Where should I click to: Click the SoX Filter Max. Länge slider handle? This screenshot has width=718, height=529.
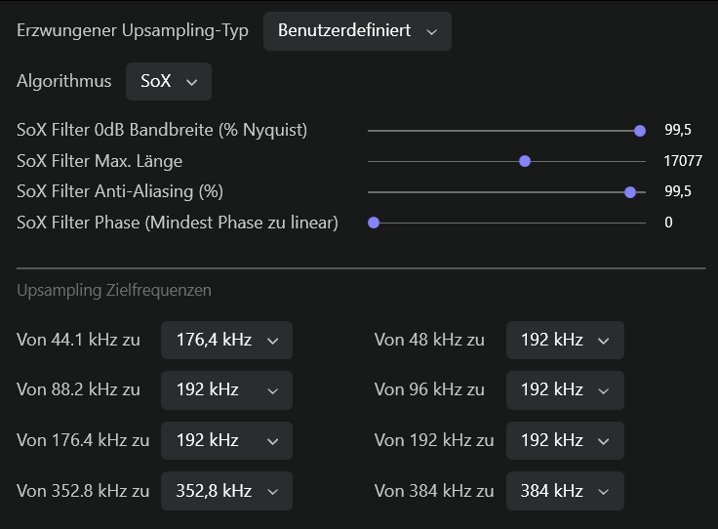525,161
